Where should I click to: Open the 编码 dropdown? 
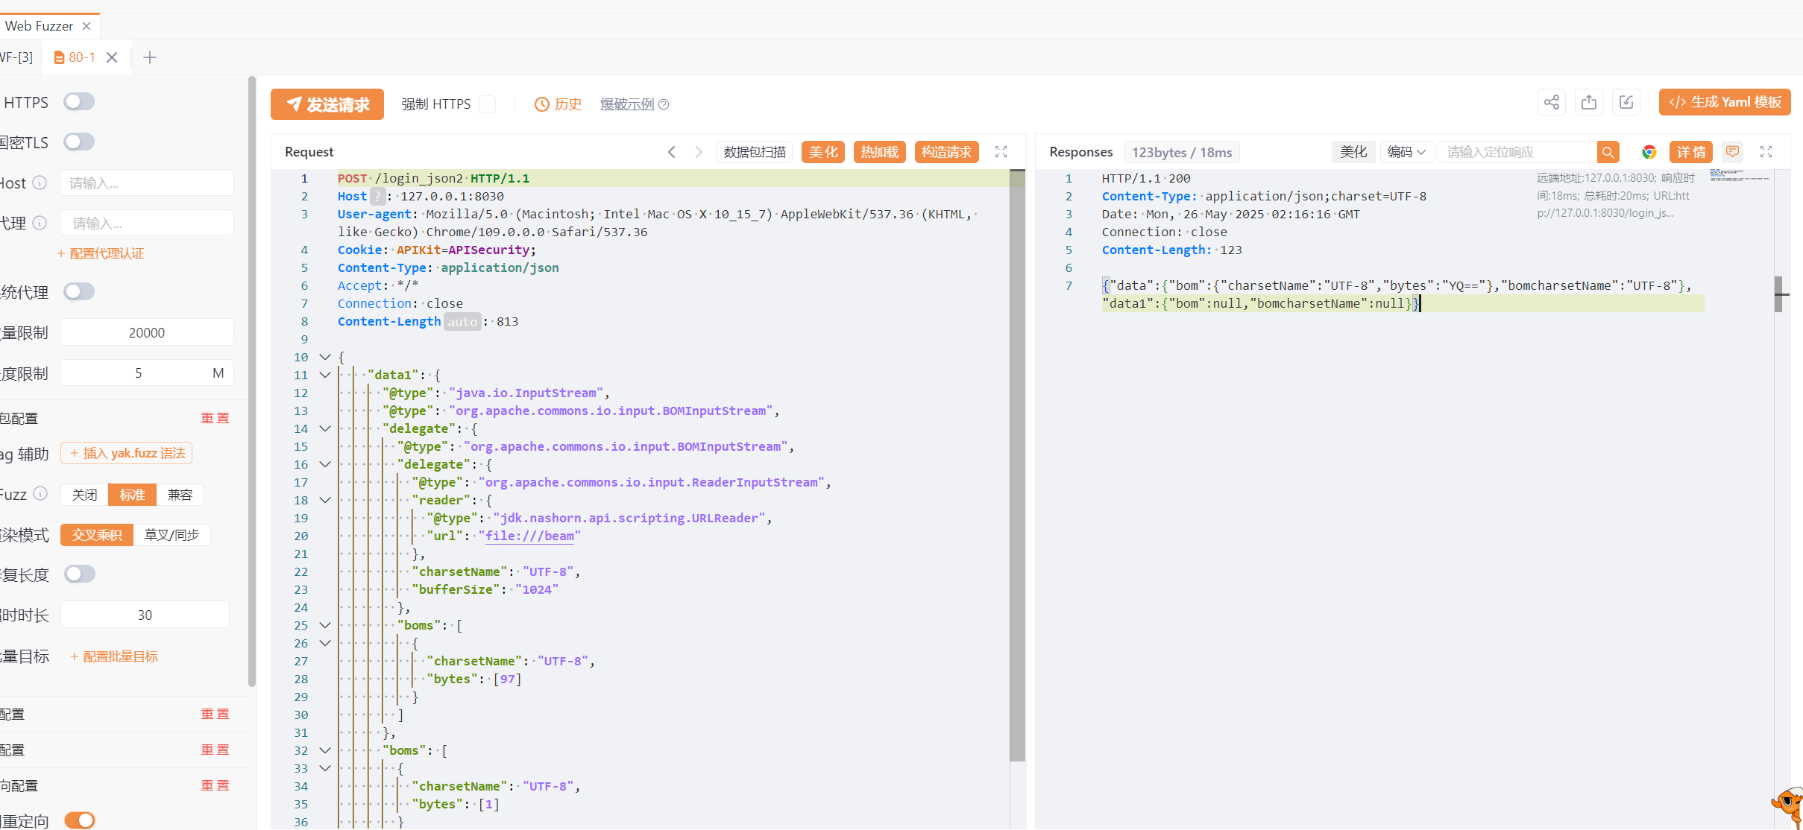point(1406,152)
